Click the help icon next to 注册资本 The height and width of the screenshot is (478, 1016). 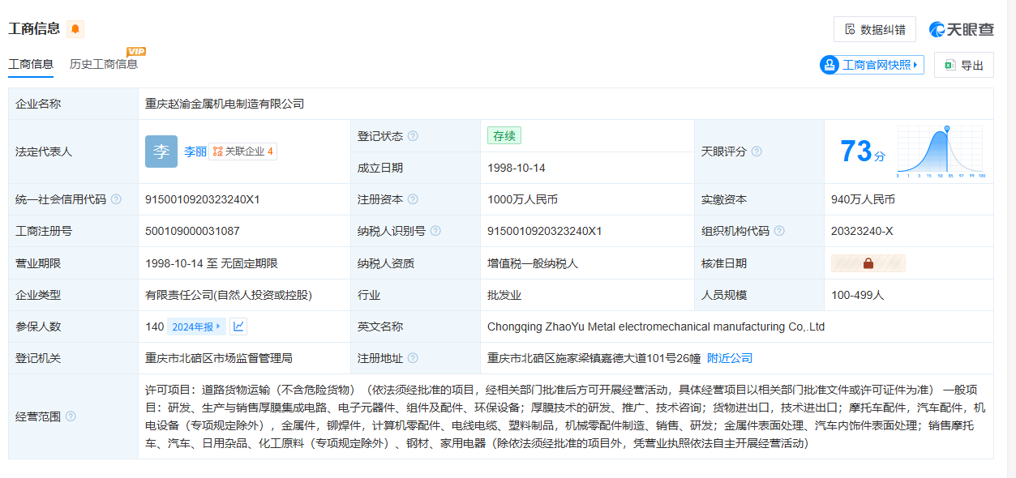click(x=413, y=199)
